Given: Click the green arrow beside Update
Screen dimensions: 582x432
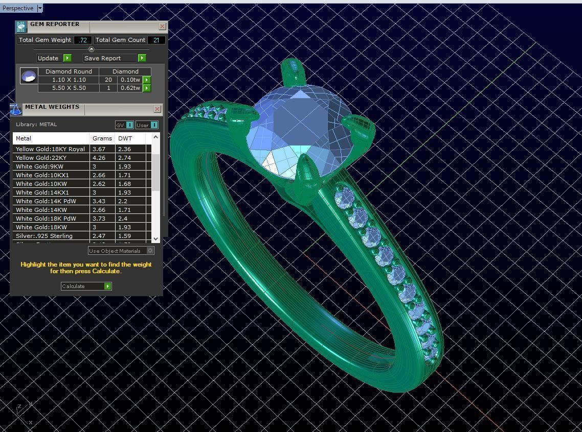Looking at the screenshot, I should (x=67, y=58).
